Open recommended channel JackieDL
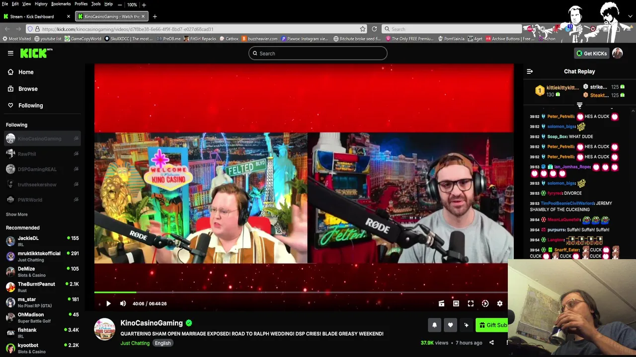This screenshot has width=636, height=357. coord(42,241)
